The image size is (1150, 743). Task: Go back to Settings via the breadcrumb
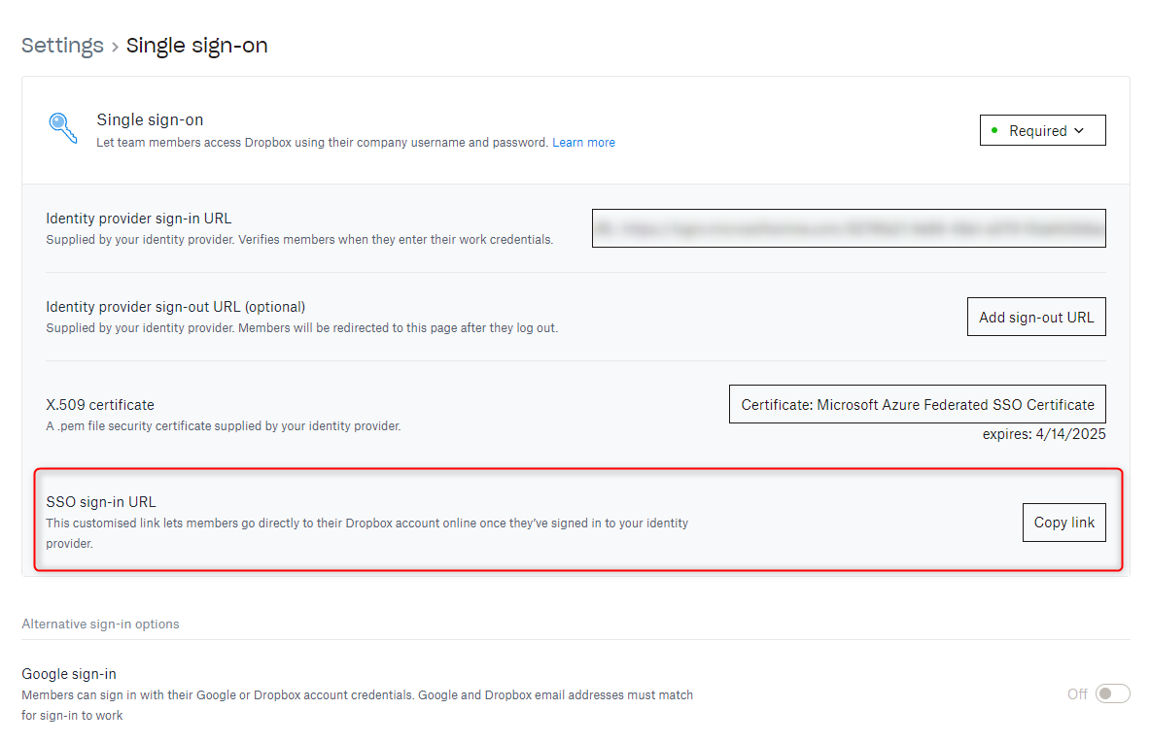click(62, 46)
